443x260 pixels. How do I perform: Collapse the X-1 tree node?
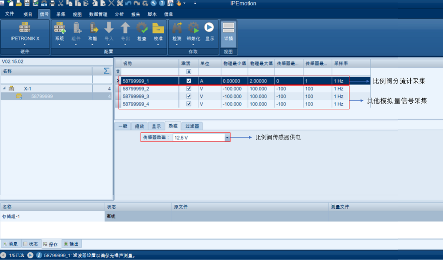[4, 88]
